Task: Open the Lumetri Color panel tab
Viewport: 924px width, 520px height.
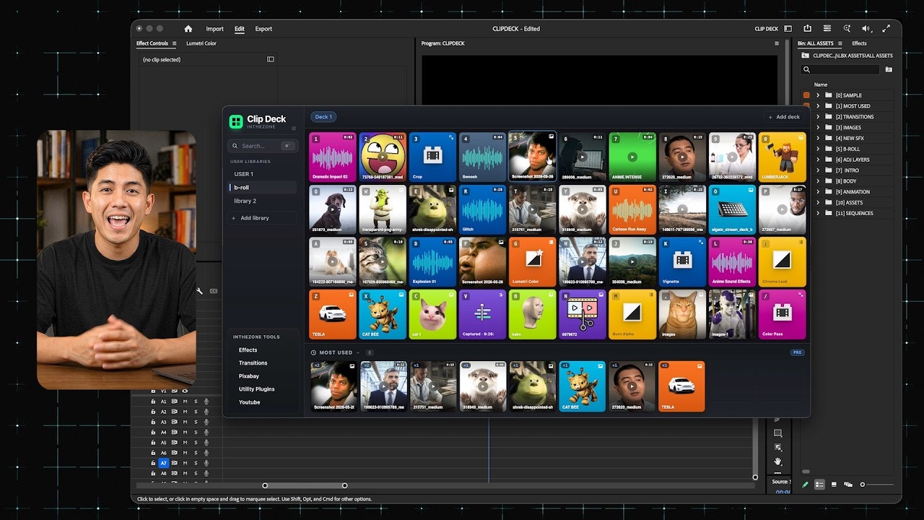Action: click(201, 43)
